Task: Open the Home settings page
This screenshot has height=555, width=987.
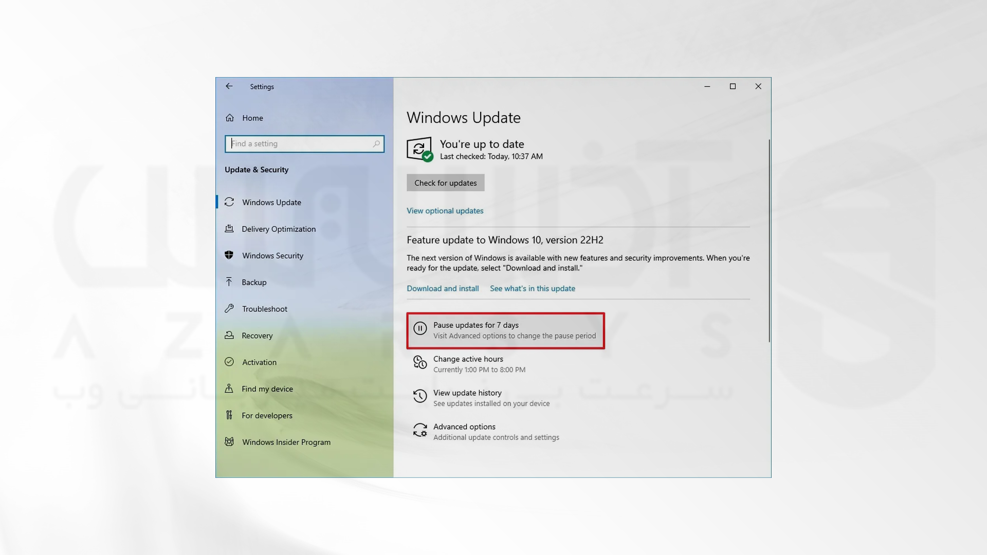Action: click(252, 118)
